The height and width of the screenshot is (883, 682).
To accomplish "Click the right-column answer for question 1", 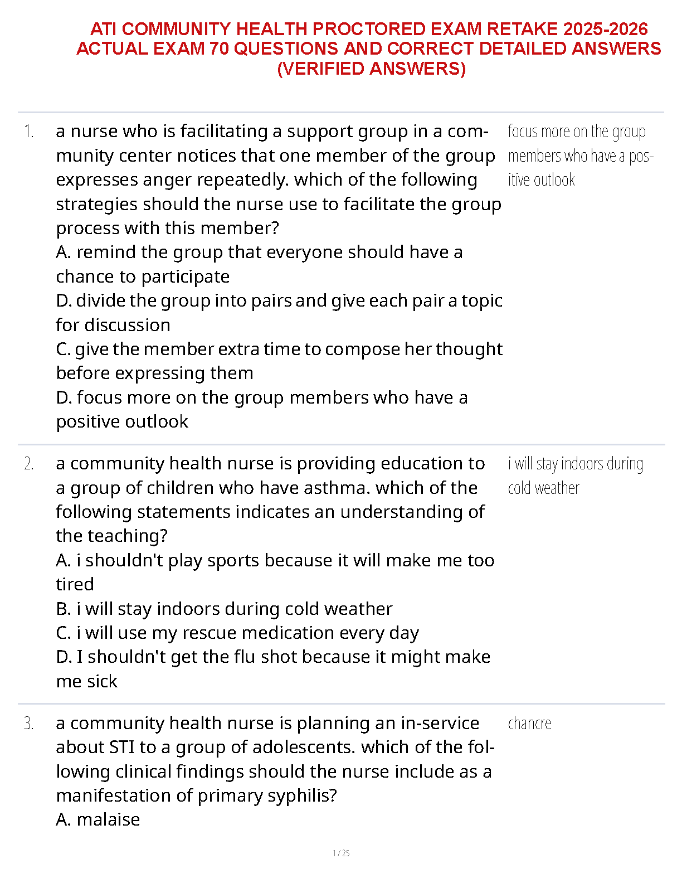I will (x=579, y=156).
